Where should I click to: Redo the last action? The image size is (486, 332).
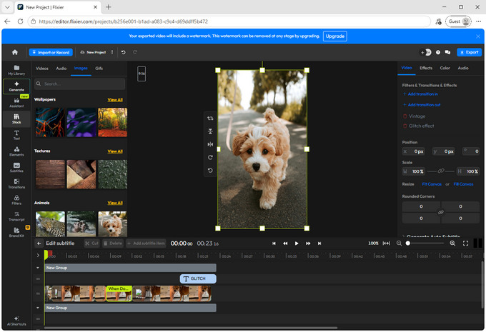(x=135, y=52)
